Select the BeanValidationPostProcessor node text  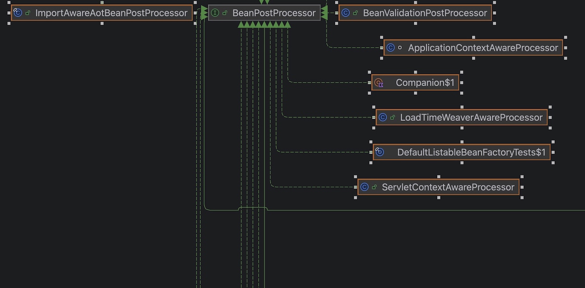425,13
